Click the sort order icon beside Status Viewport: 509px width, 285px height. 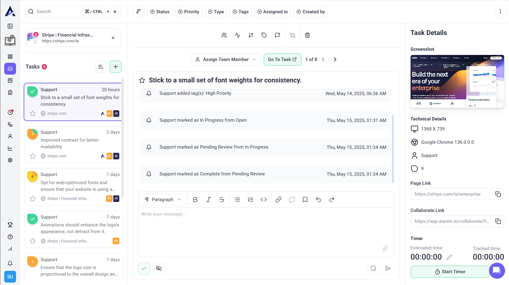point(138,12)
